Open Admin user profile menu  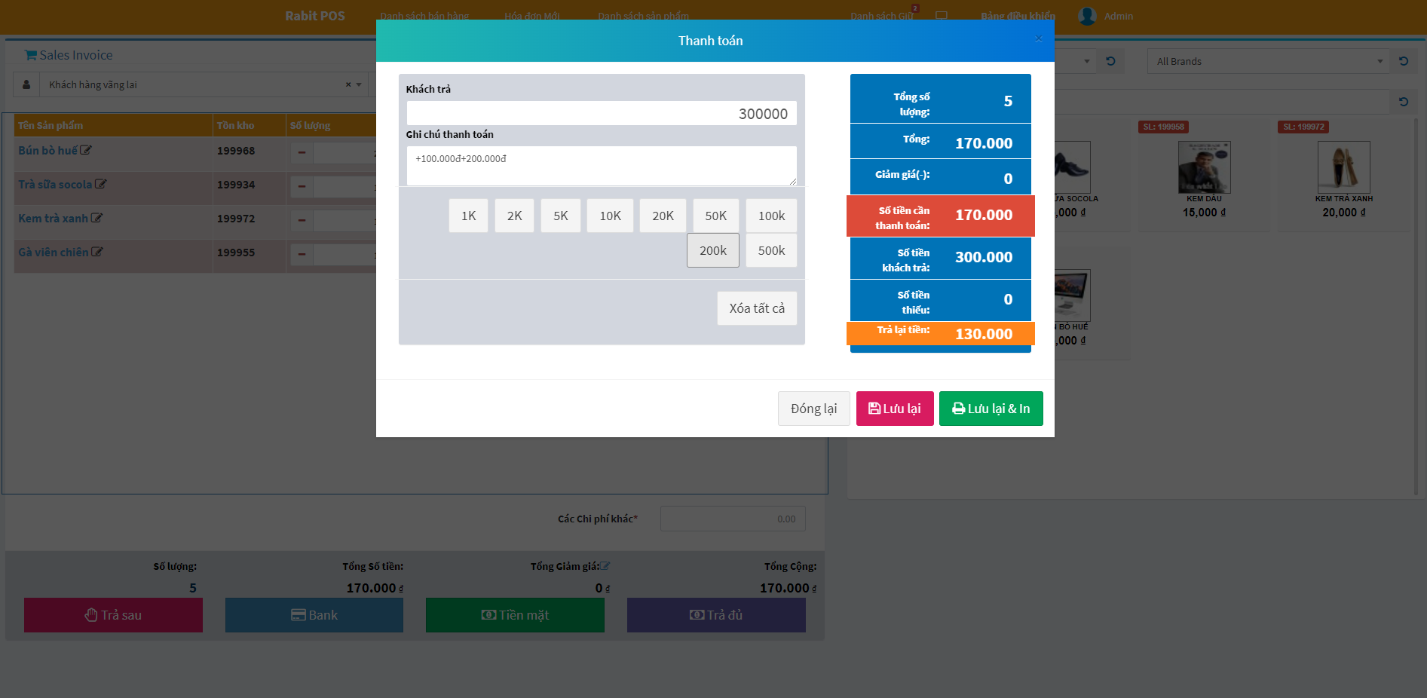pos(1106,16)
